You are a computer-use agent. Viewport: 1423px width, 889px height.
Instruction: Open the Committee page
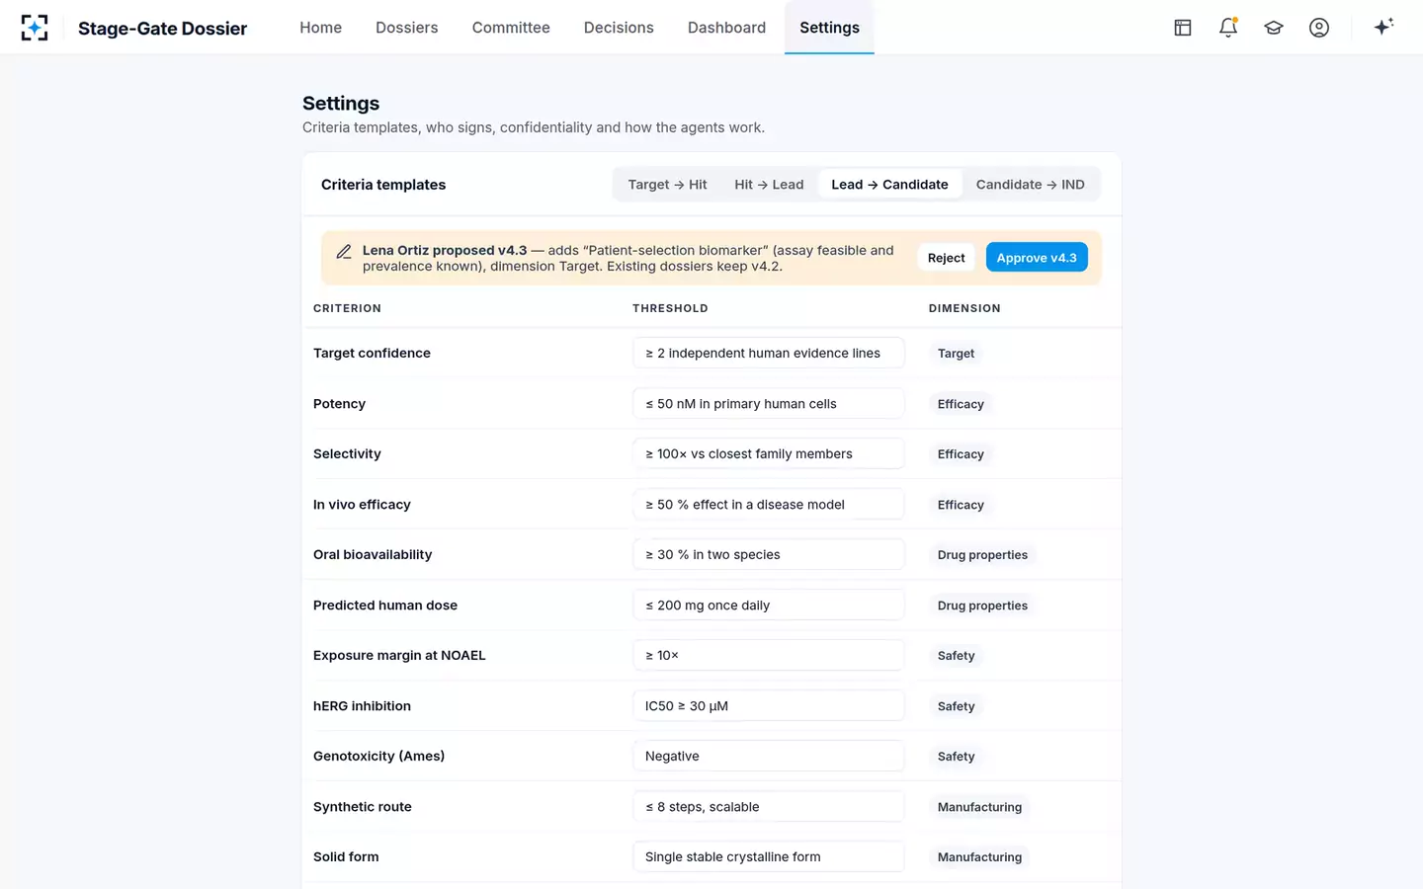tap(511, 28)
